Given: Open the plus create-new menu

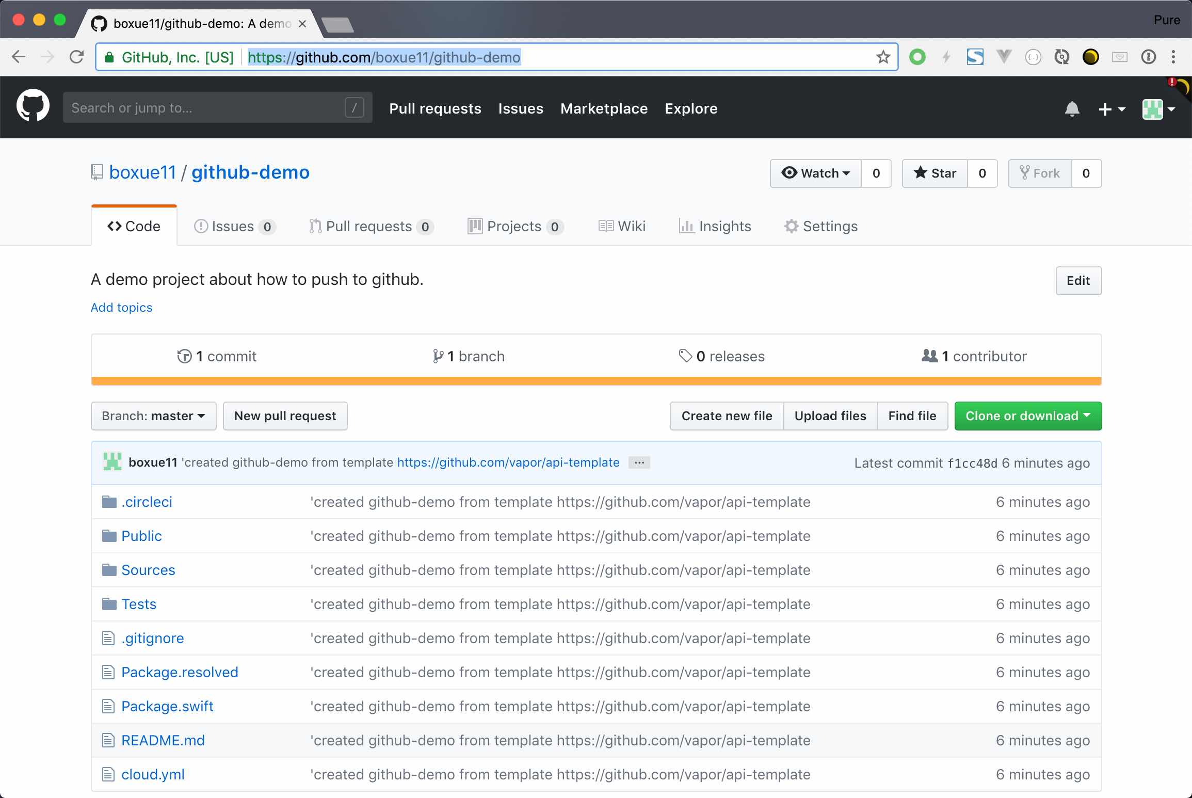Looking at the screenshot, I should click(x=1112, y=109).
